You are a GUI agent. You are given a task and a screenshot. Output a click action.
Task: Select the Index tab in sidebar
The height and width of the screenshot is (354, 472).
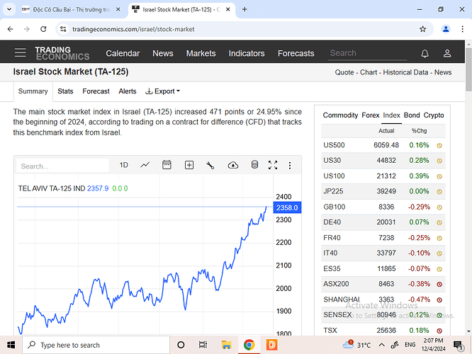391,115
